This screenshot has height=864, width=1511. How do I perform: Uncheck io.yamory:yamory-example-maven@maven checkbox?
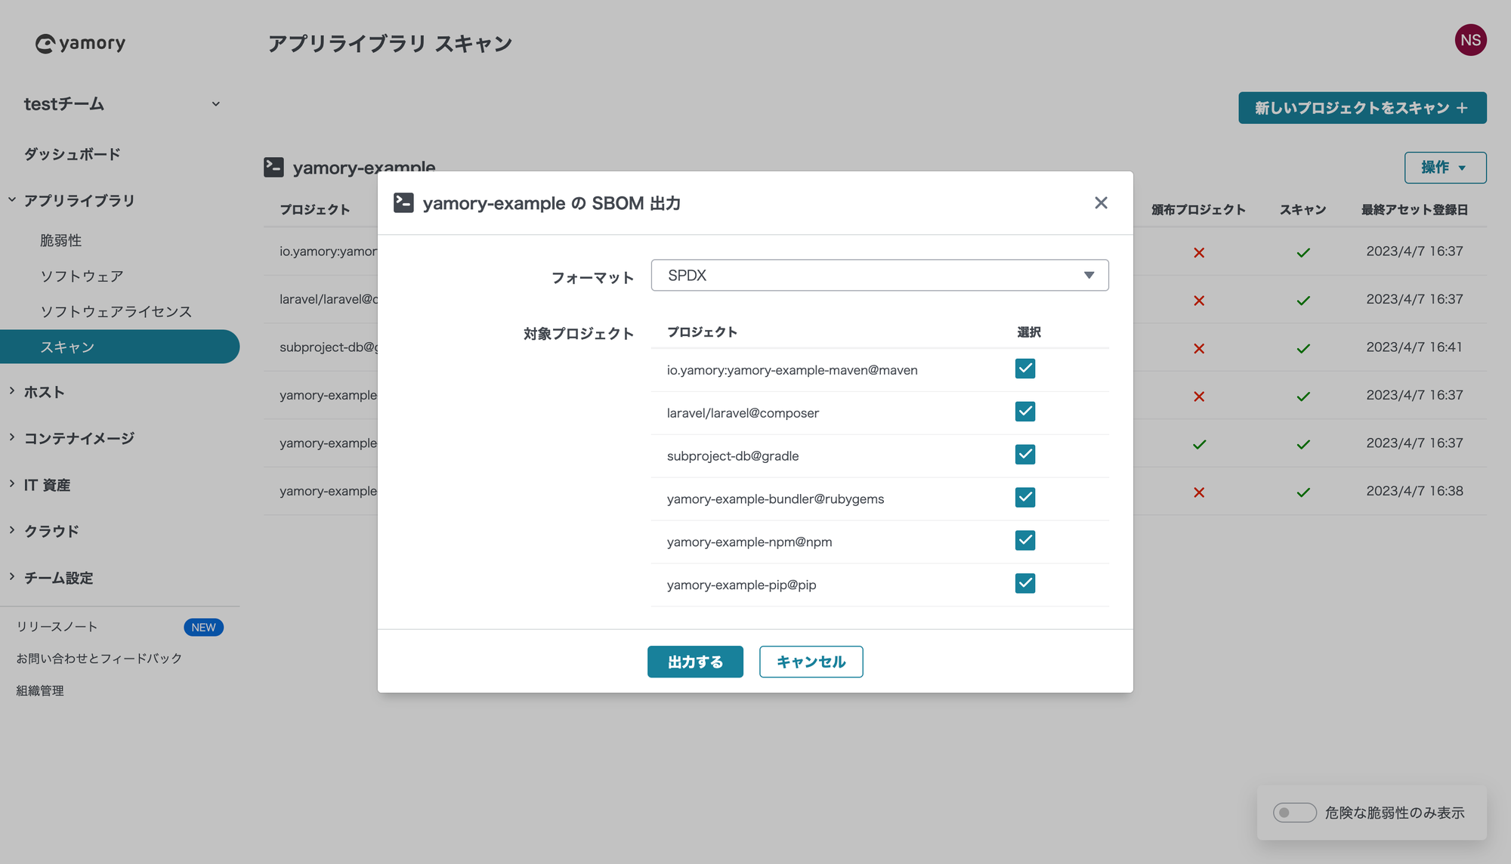[1025, 369]
